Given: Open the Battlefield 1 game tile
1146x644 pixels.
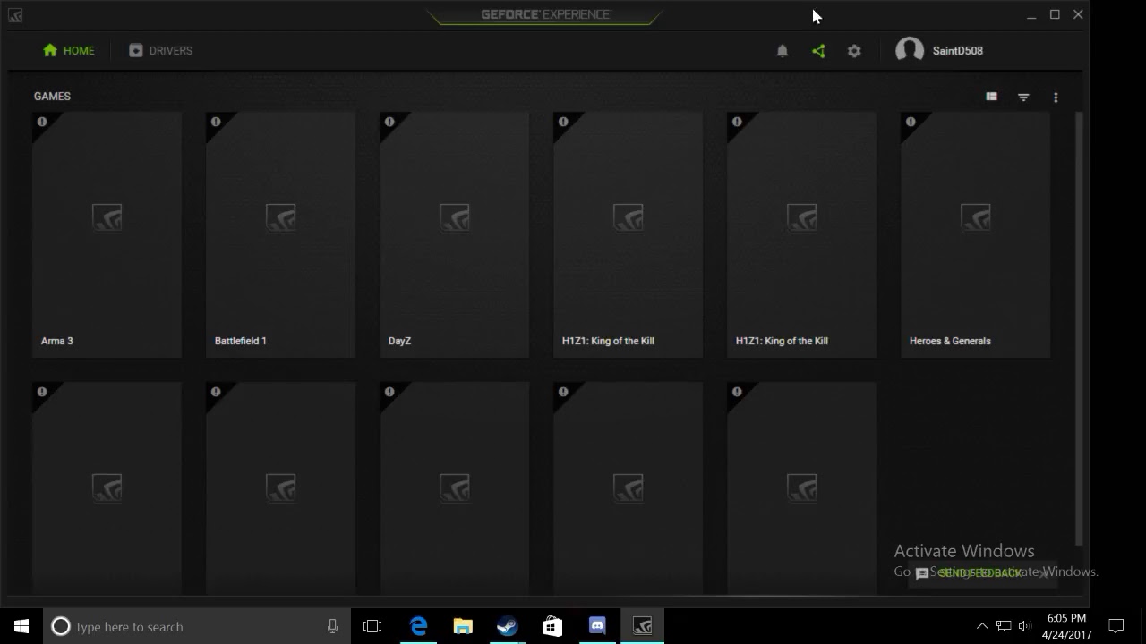Looking at the screenshot, I should click(x=280, y=234).
